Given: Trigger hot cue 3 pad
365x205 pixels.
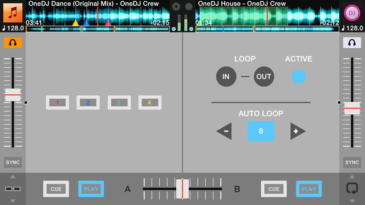Looking at the screenshot, I should tap(119, 102).
